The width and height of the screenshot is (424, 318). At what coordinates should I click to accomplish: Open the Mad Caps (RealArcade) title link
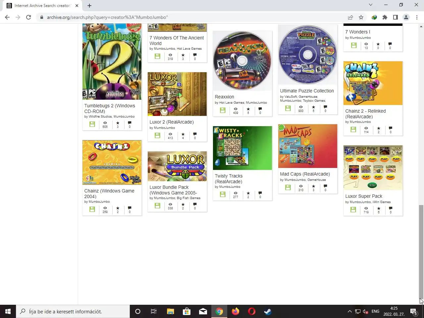coord(305,174)
